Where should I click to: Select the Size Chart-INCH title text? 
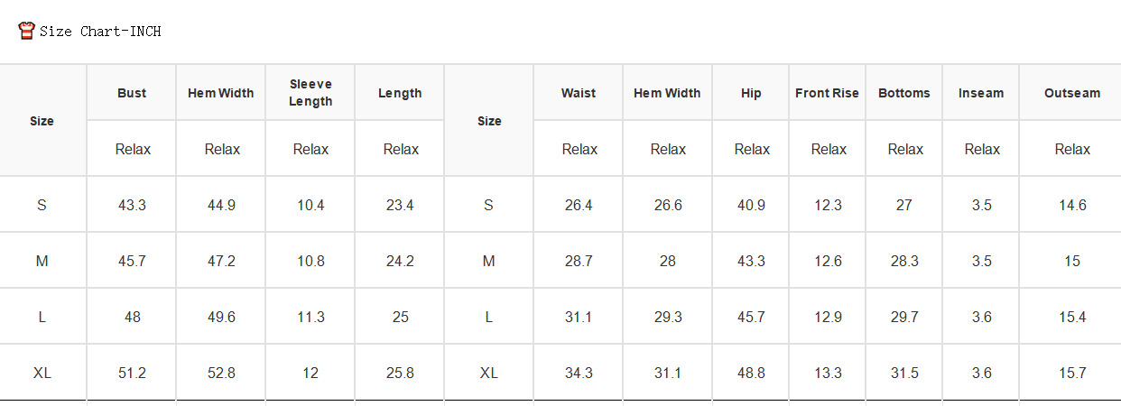(100, 32)
